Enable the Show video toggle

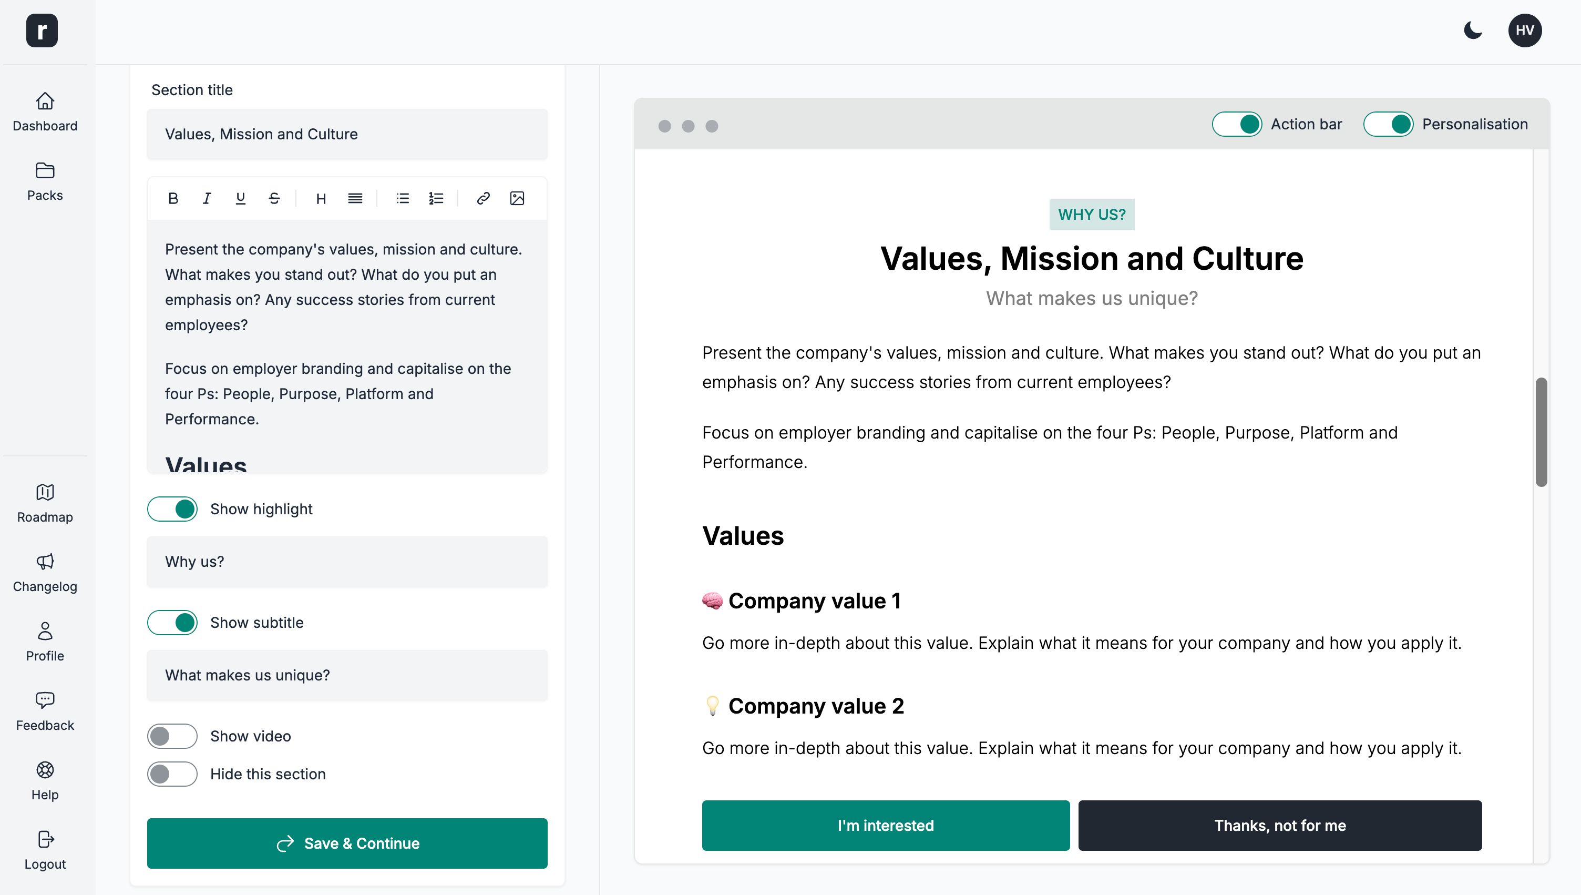172,736
